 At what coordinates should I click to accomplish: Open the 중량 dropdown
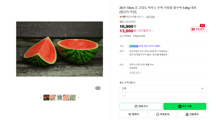tap(163, 96)
